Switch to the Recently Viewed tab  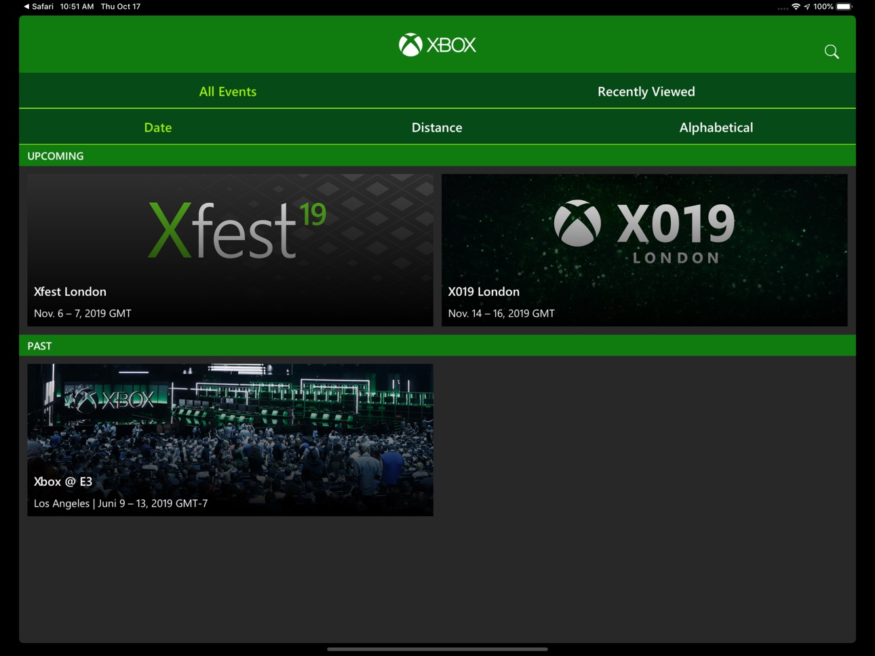pos(646,91)
